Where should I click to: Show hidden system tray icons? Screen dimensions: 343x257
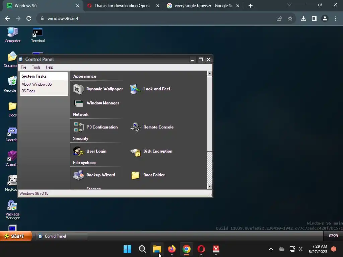point(271,249)
